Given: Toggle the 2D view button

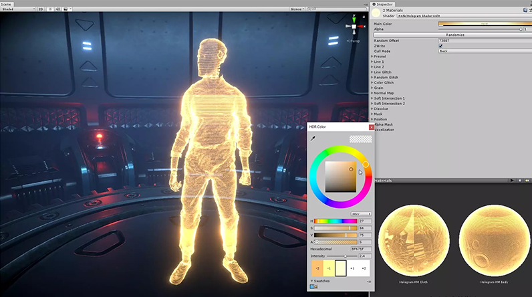Looking at the screenshot, I should pos(41,9).
